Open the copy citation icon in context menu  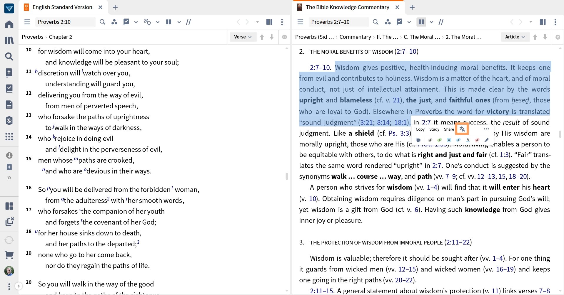point(418,140)
